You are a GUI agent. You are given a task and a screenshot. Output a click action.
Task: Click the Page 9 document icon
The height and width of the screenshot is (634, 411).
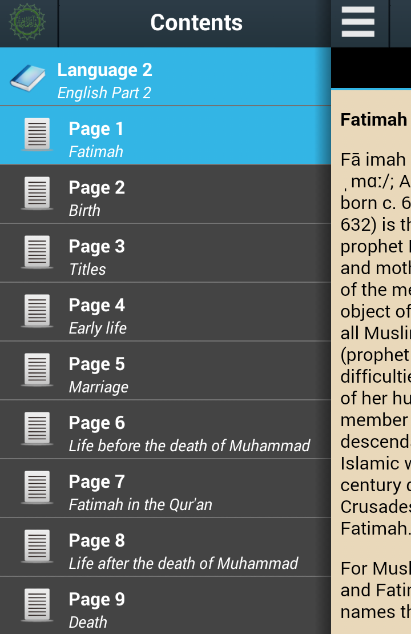point(37,605)
